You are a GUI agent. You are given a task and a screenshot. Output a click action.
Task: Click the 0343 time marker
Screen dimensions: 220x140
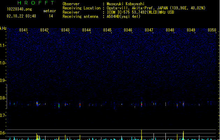click(65, 30)
